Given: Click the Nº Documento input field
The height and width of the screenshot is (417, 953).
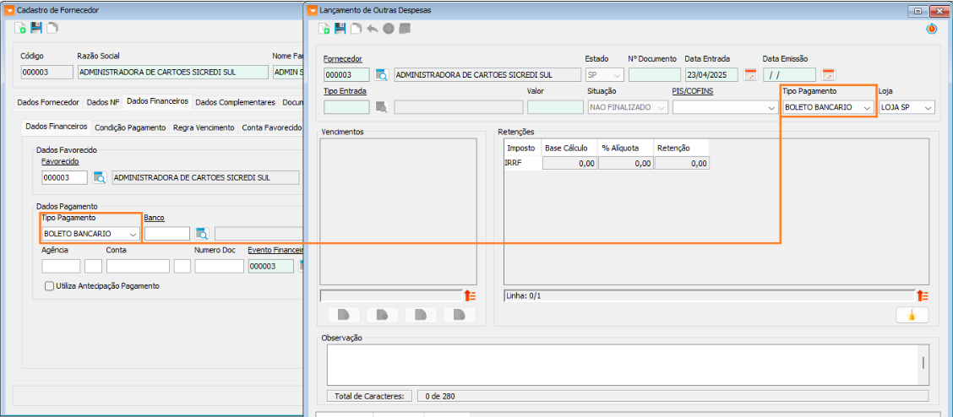Looking at the screenshot, I should pos(654,74).
